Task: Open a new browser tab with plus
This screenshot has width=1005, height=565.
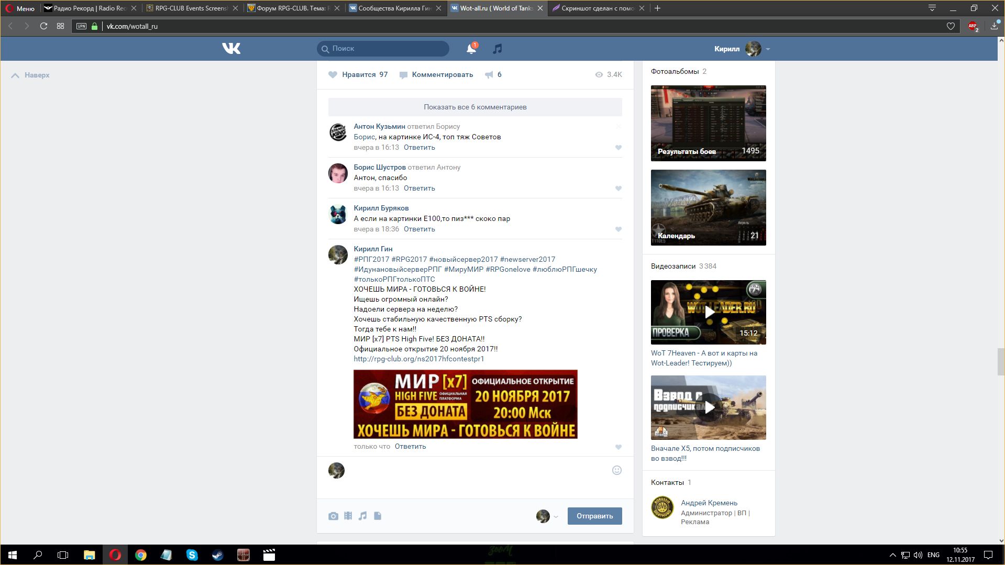Action: pos(658,8)
